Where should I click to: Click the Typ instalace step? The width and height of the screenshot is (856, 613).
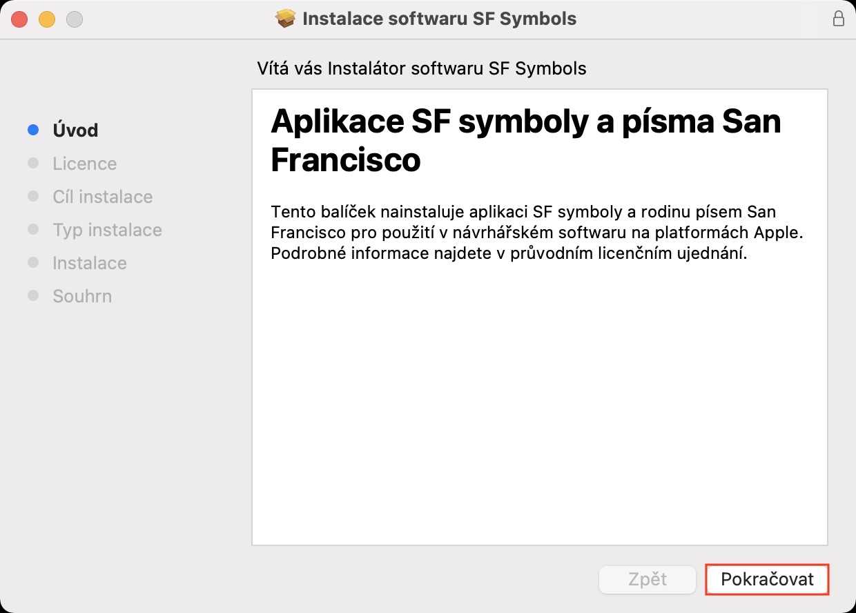(x=107, y=230)
